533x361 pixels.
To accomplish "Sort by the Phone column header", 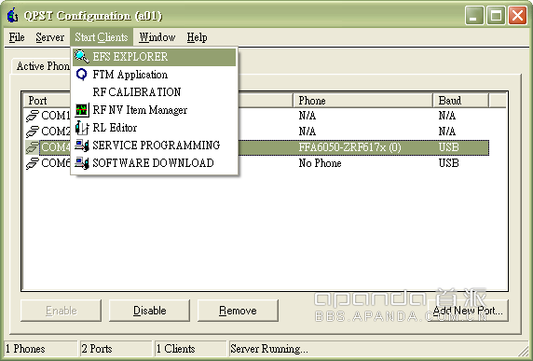I will pos(362,101).
